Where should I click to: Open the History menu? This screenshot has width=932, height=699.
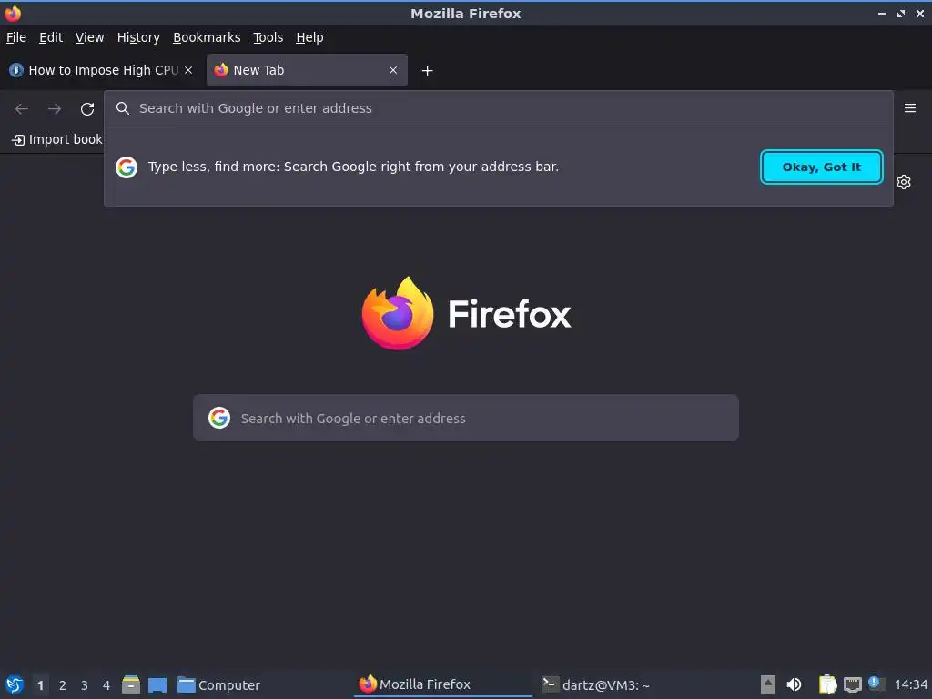[x=138, y=37]
